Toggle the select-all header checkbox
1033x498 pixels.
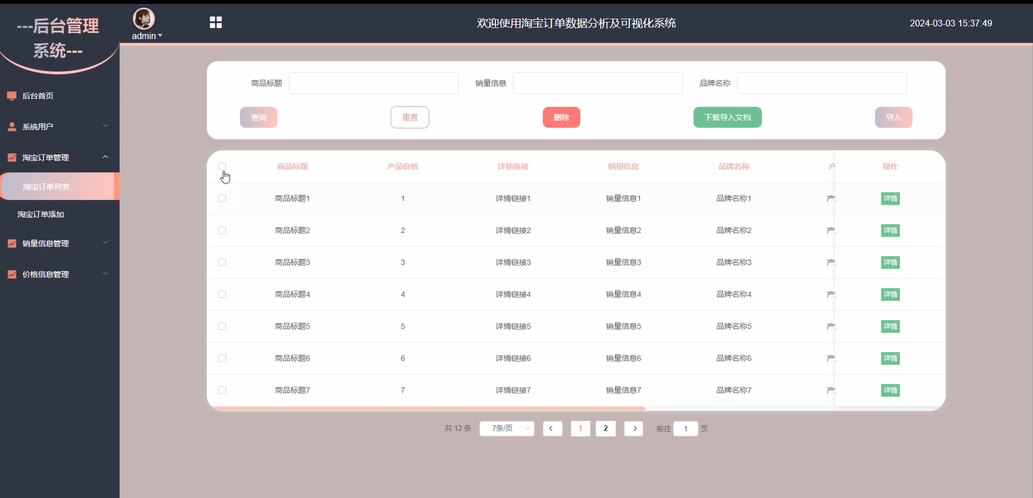[x=222, y=167]
